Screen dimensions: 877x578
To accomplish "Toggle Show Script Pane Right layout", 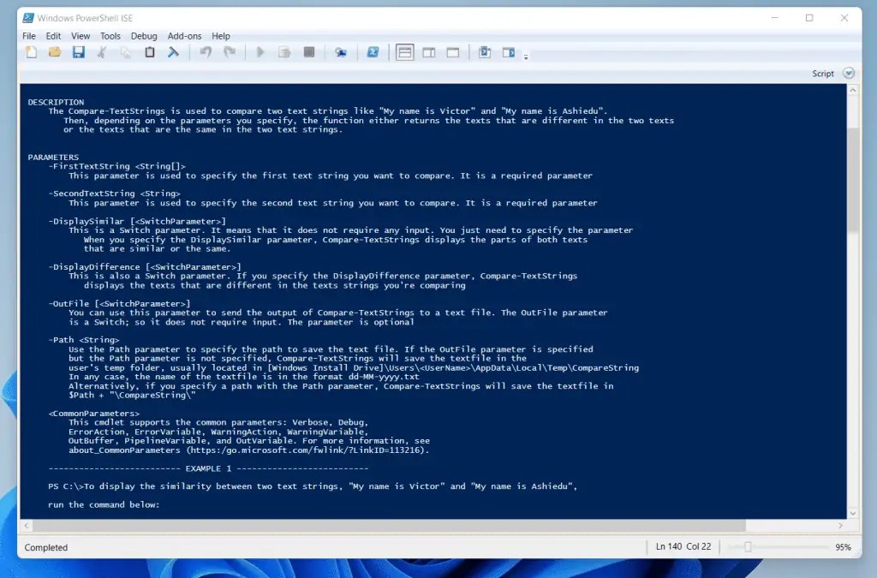I will point(428,52).
